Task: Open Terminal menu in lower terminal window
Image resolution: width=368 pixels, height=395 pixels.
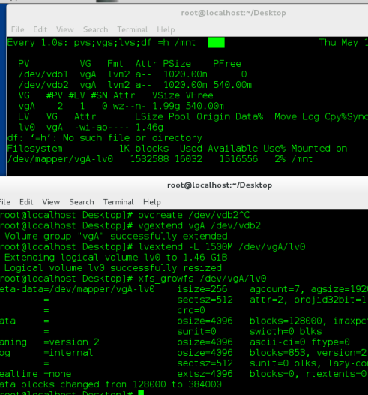Action: click(x=118, y=202)
